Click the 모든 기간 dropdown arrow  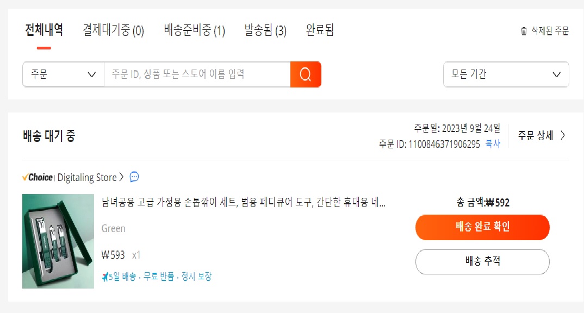556,74
